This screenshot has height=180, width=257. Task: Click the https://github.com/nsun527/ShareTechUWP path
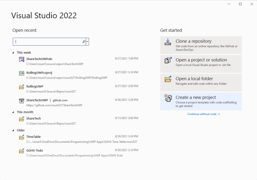[54, 105]
